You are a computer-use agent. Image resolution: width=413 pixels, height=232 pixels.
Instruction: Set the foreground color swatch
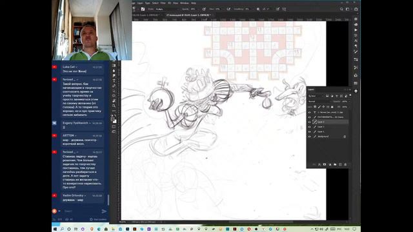[113, 119]
